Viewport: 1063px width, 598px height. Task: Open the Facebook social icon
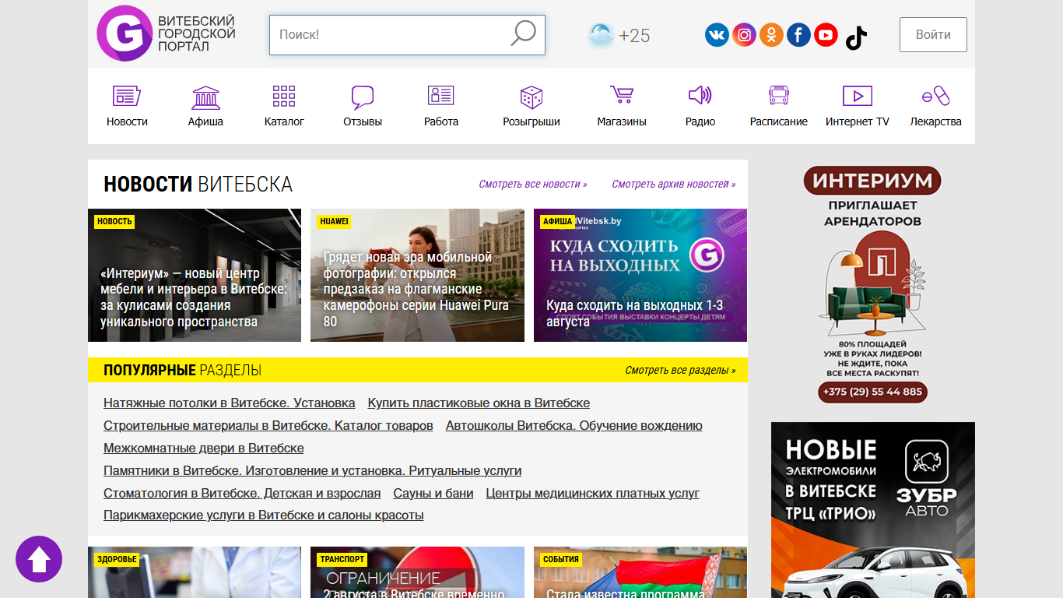798,35
